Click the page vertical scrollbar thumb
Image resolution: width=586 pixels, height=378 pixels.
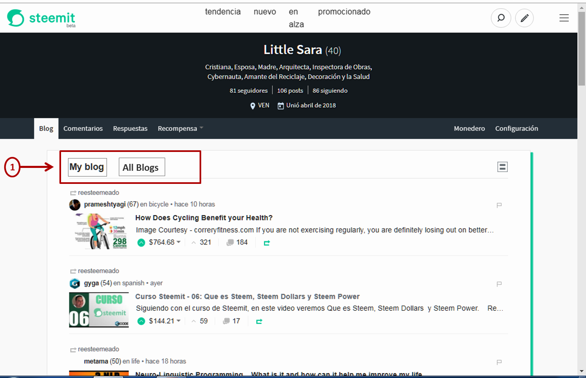(582, 48)
